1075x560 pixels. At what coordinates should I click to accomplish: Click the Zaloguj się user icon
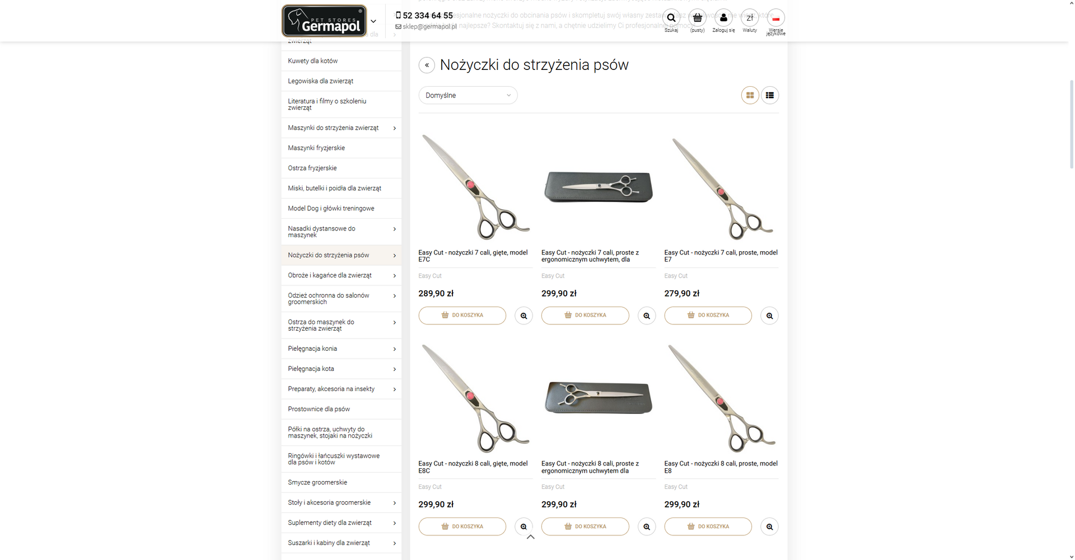pyautogui.click(x=723, y=18)
